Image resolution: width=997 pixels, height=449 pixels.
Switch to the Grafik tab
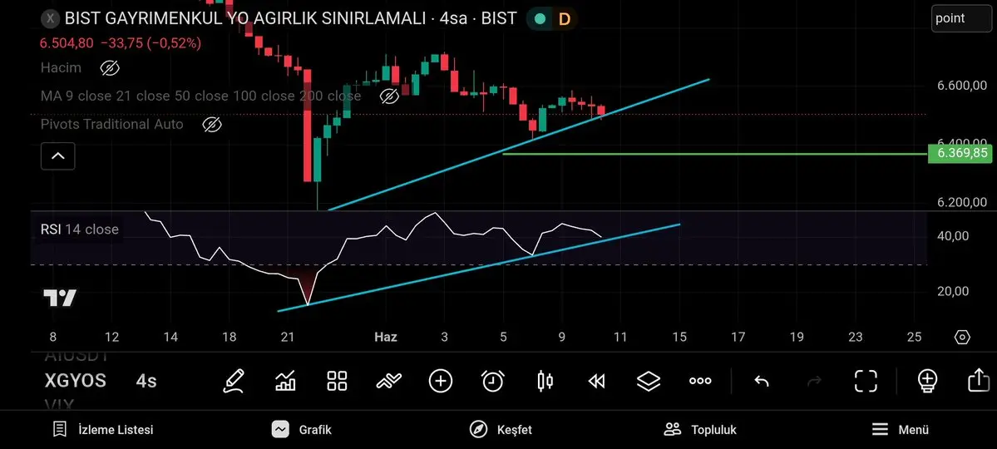coord(301,429)
